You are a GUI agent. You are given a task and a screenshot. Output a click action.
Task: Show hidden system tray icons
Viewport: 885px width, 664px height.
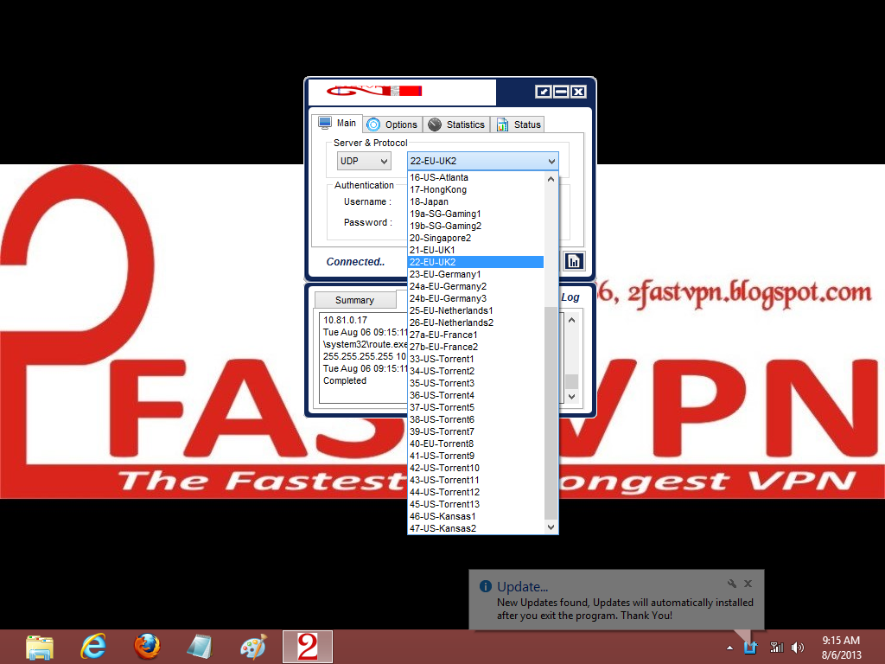(x=729, y=648)
